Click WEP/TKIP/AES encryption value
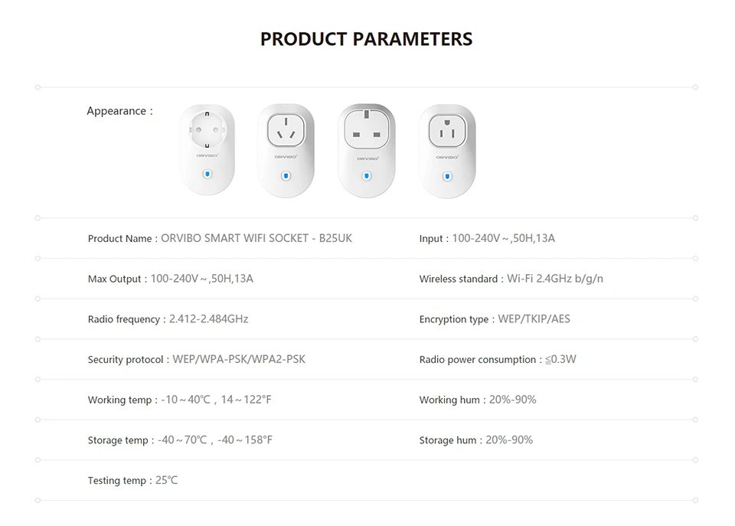735x526 pixels. click(534, 319)
